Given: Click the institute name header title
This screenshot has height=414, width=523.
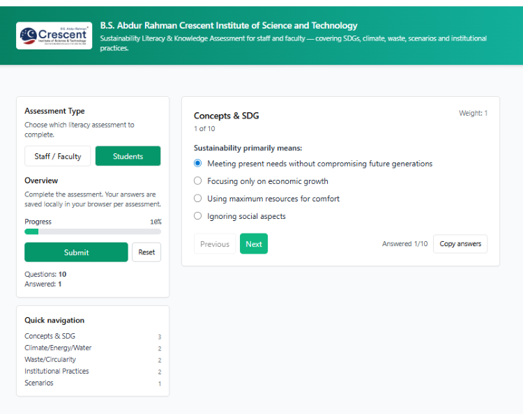Looking at the screenshot, I should tap(229, 26).
